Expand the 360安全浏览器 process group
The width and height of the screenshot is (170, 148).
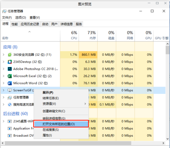pyautogui.click(x=4, y=55)
